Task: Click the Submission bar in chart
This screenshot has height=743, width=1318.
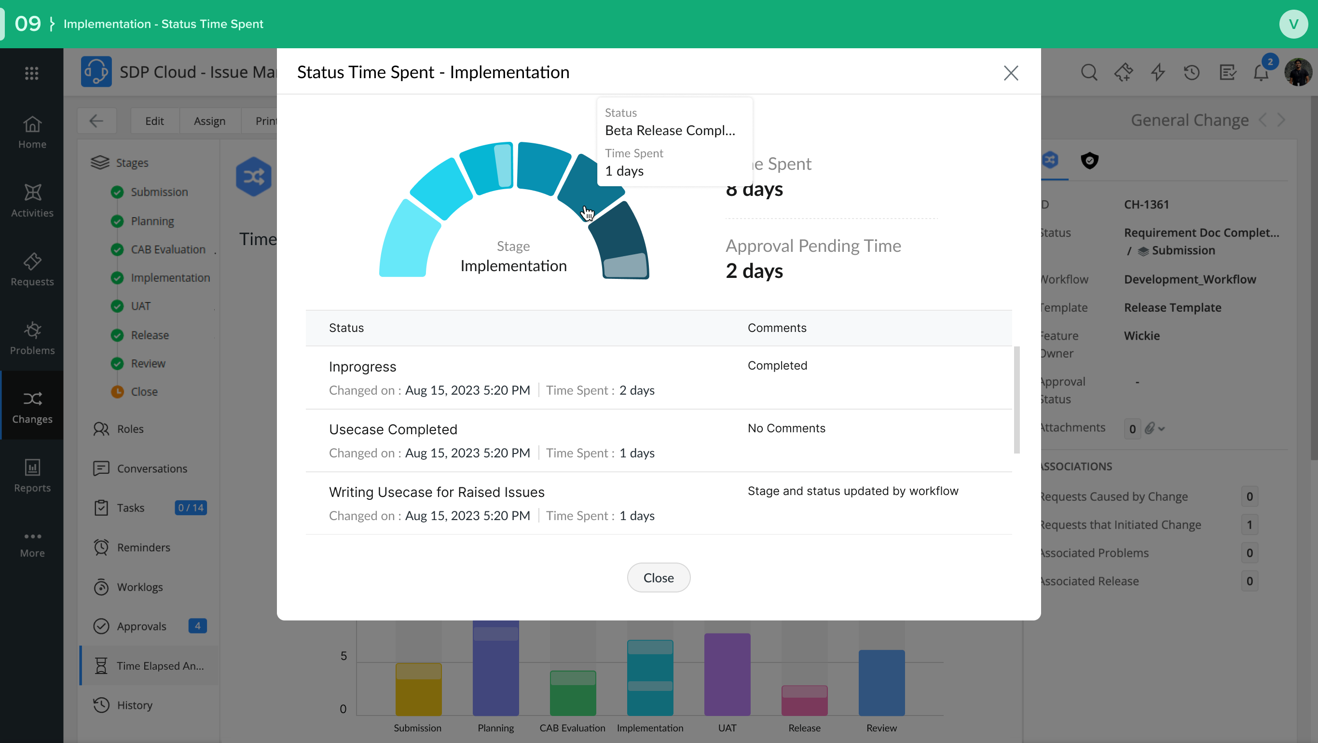Action: 418,689
